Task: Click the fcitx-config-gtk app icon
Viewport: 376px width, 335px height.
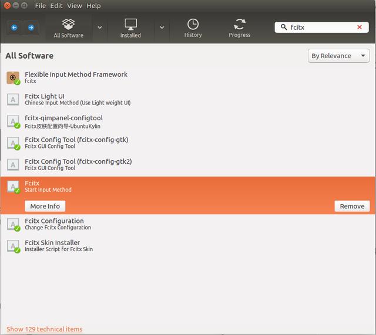Action: (x=13, y=143)
